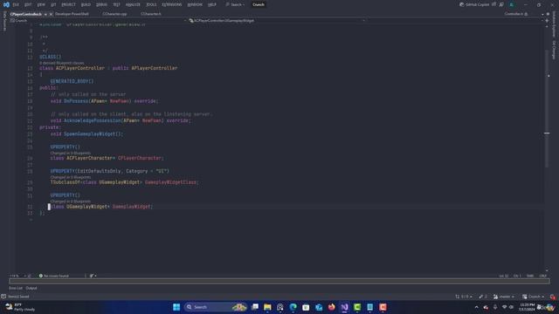Open document tab list dropdown arrow
The image size is (559, 314).
(542, 14)
